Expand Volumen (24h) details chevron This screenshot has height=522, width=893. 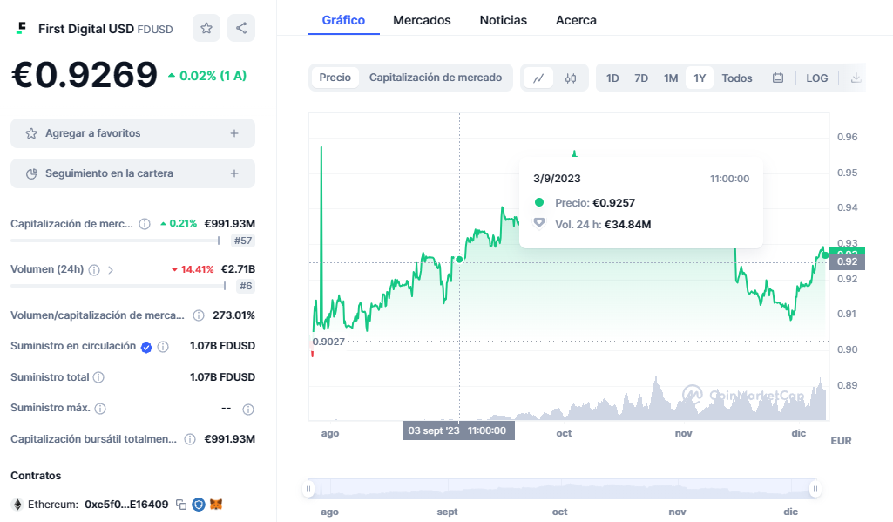pyautogui.click(x=111, y=270)
